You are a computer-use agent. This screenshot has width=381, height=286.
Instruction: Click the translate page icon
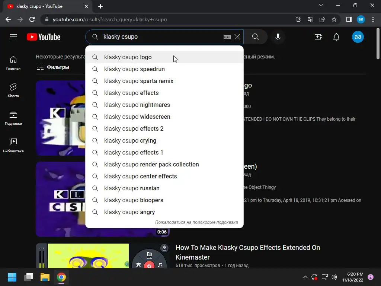pos(310,19)
